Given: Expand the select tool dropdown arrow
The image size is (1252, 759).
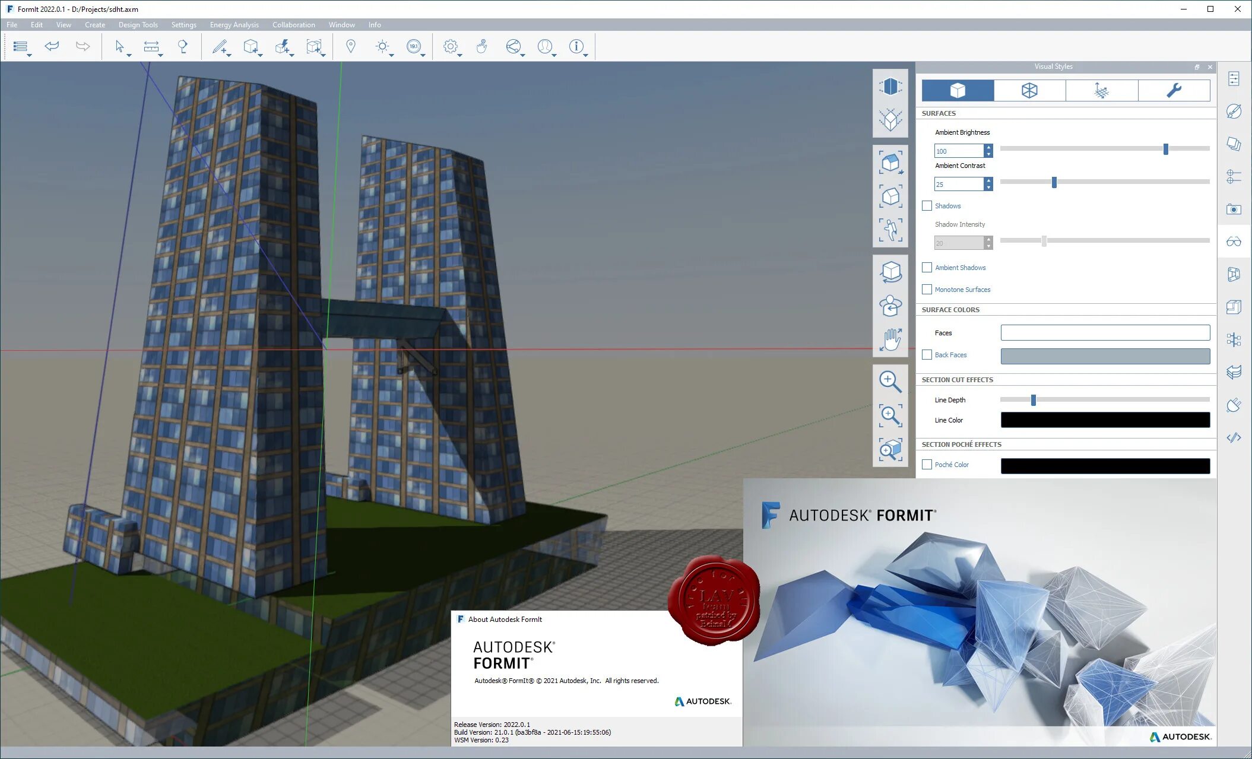Looking at the screenshot, I should [129, 55].
